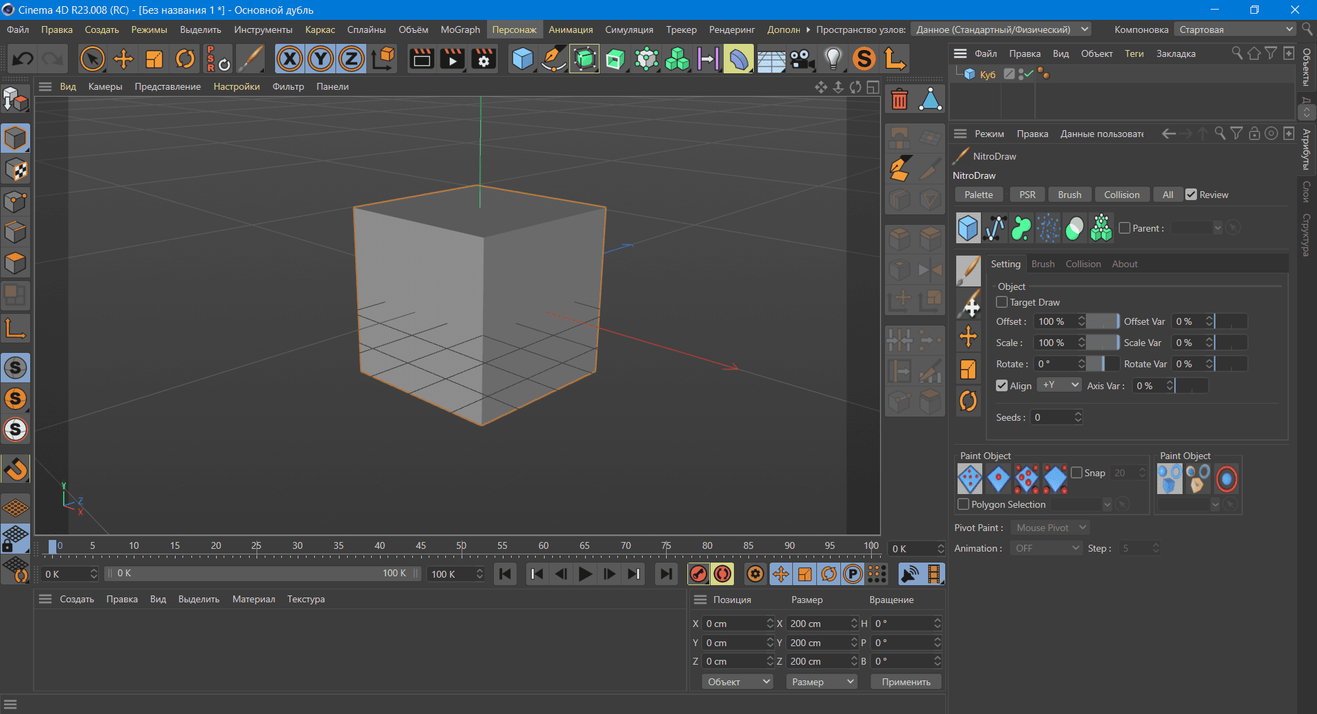Open the Parent object dropdown
Viewport: 1317px width, 714px height.
click(x=1196, y=228)
